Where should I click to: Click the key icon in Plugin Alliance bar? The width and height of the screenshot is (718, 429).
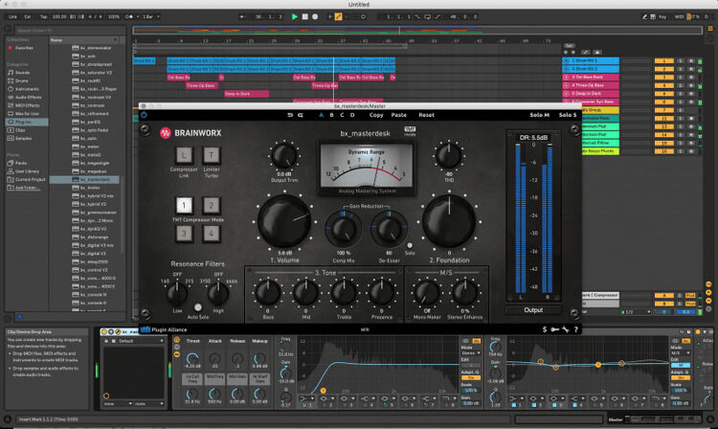pyautogui.click(x=555, y=329)
